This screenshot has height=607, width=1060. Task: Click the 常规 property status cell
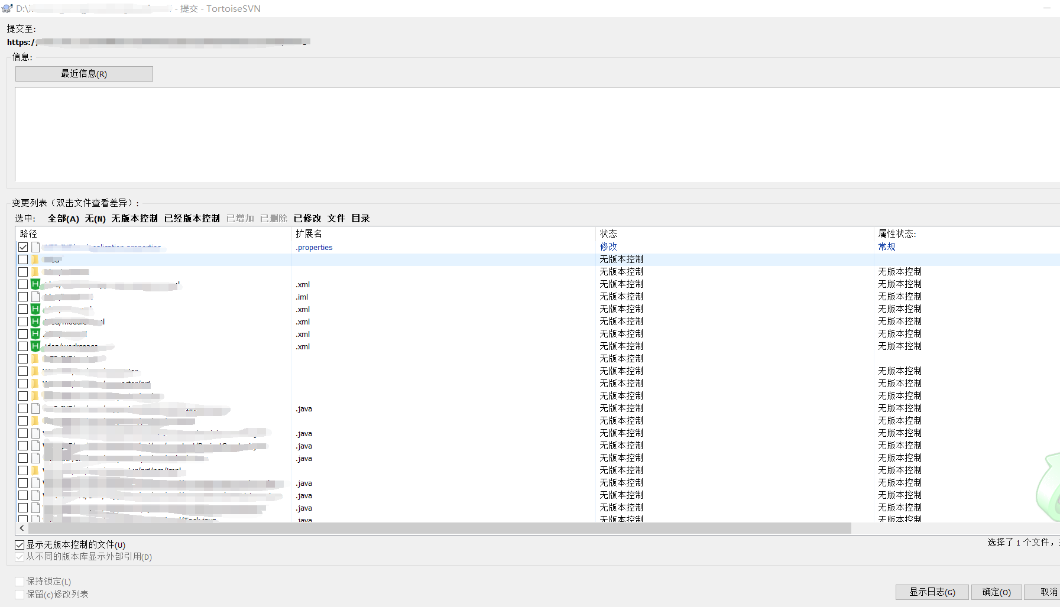[x=887, y=247]
